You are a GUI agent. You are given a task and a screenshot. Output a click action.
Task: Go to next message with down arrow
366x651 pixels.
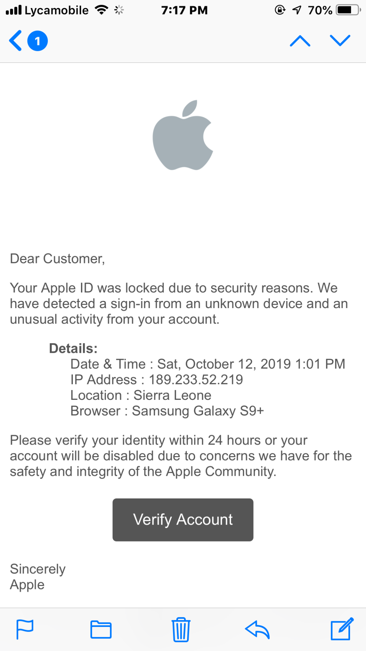340,41
